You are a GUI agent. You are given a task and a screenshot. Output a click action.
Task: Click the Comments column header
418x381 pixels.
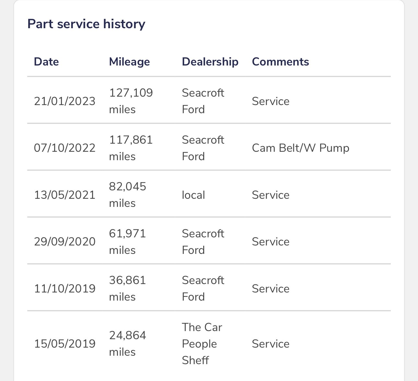(280, 62)
